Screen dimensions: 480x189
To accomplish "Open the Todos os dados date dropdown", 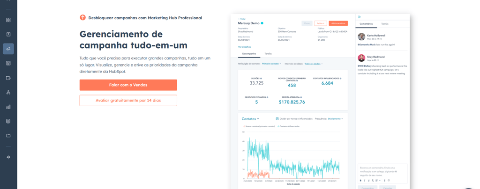I will 314,64.
